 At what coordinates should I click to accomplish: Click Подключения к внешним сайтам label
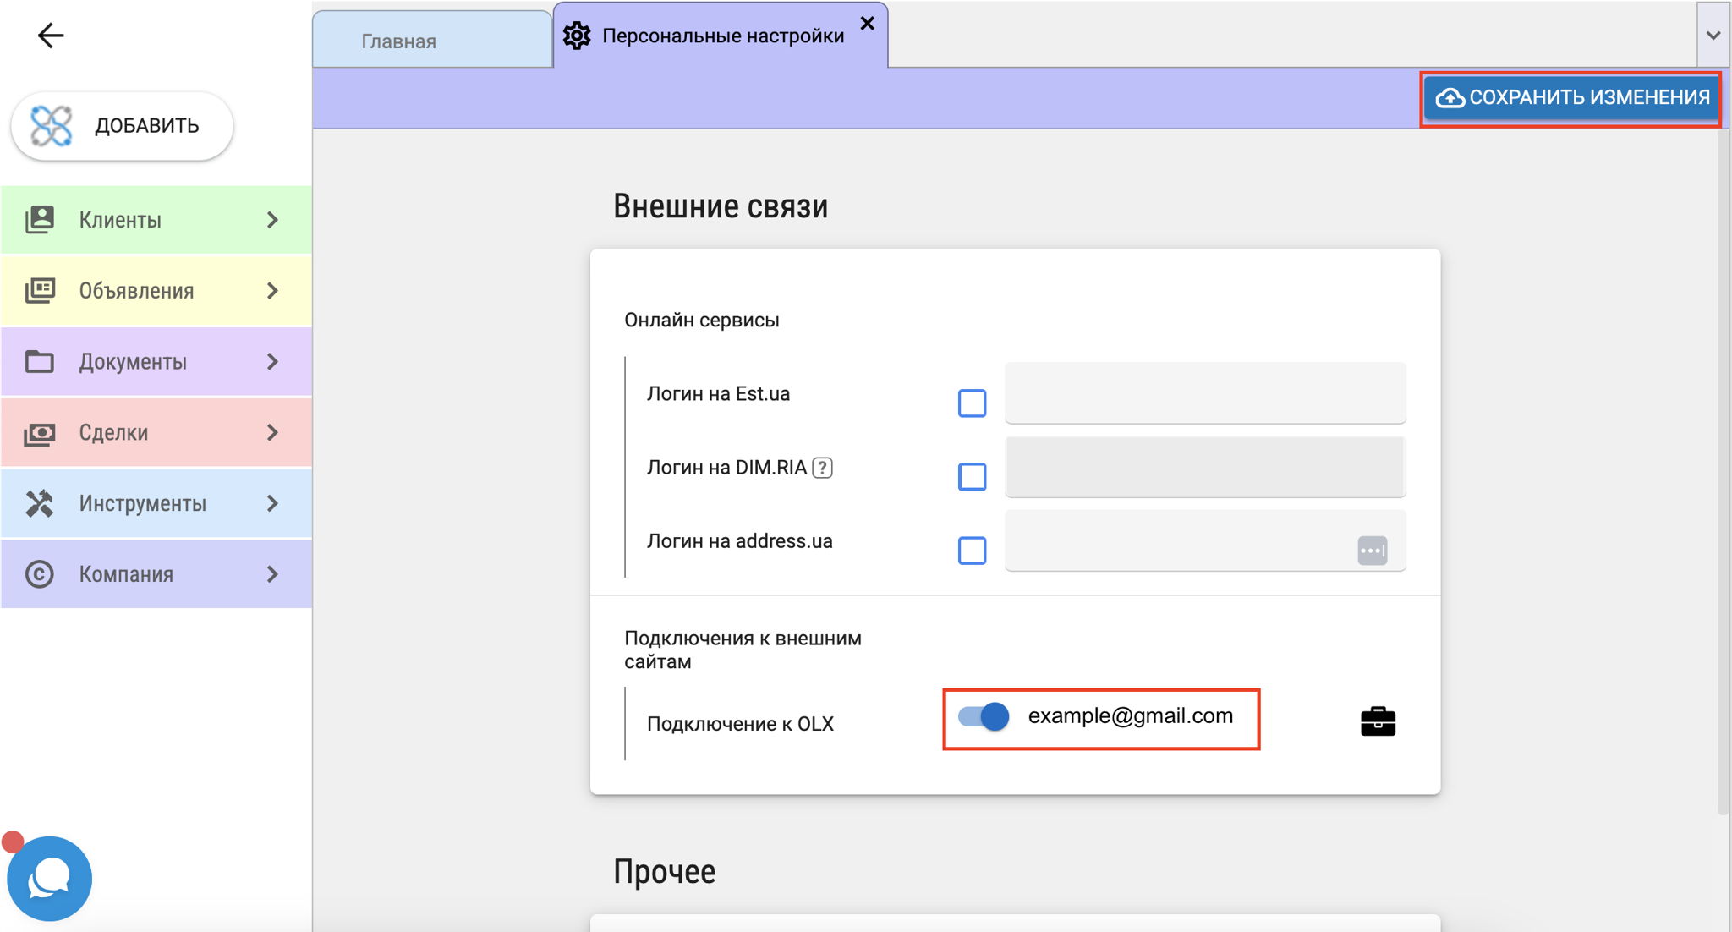743,650
